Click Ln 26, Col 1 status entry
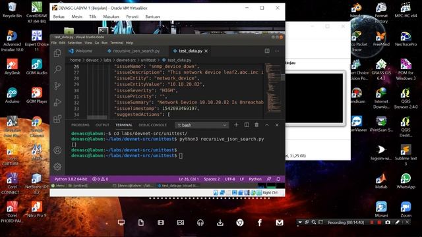 (189, 179)
